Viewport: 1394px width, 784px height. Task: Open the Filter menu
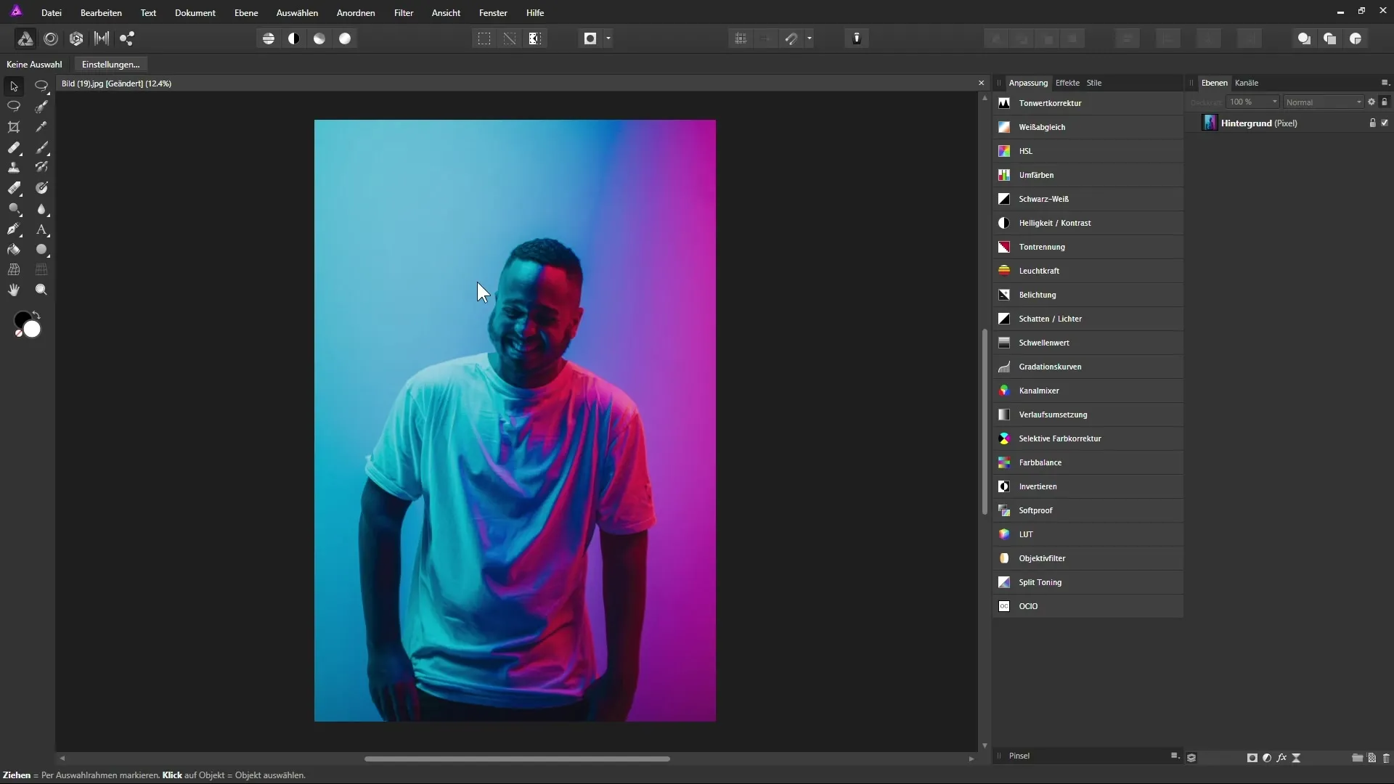[x=404, y=13]
